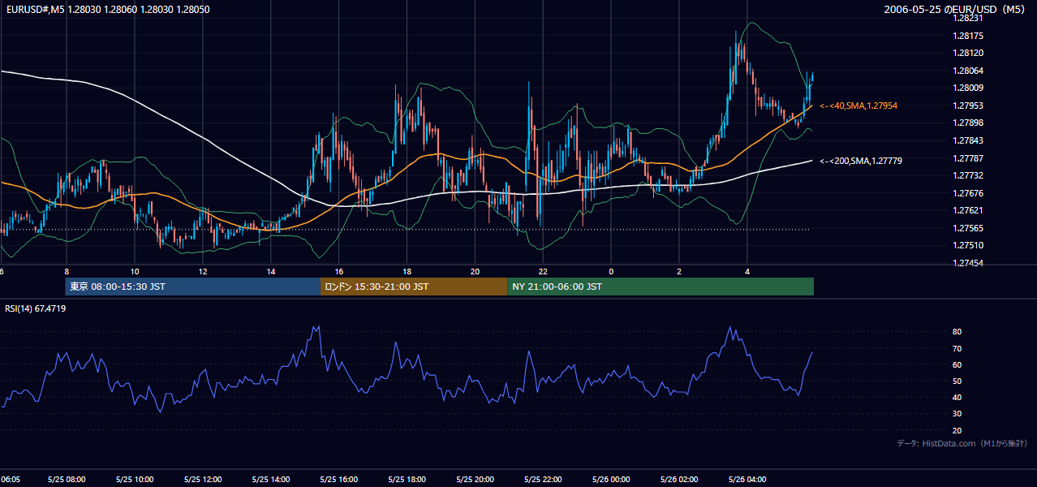Click hour mark 16 under price chart

pos(339,271)
